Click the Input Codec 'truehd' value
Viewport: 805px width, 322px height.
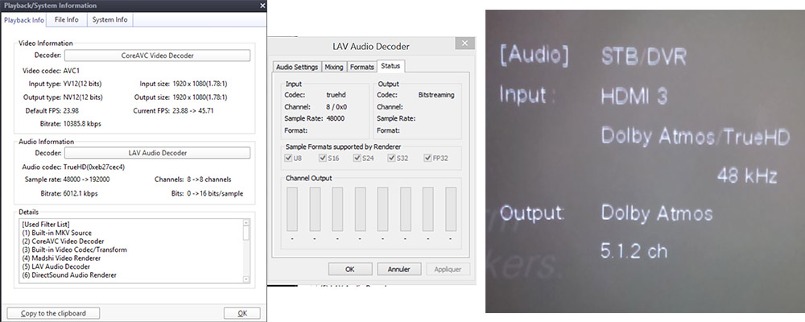pyautogui.click(x=336, y=95)
